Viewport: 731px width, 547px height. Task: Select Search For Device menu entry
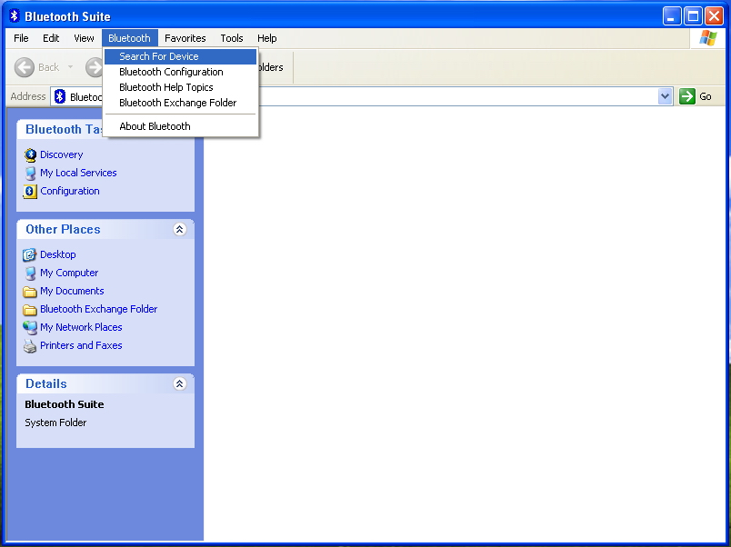(x=180, y=56)
